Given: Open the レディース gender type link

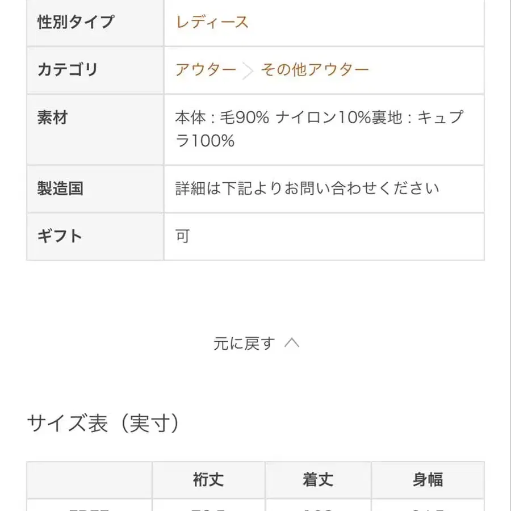Looking at the screenshot, I should [x=212, y=23].
